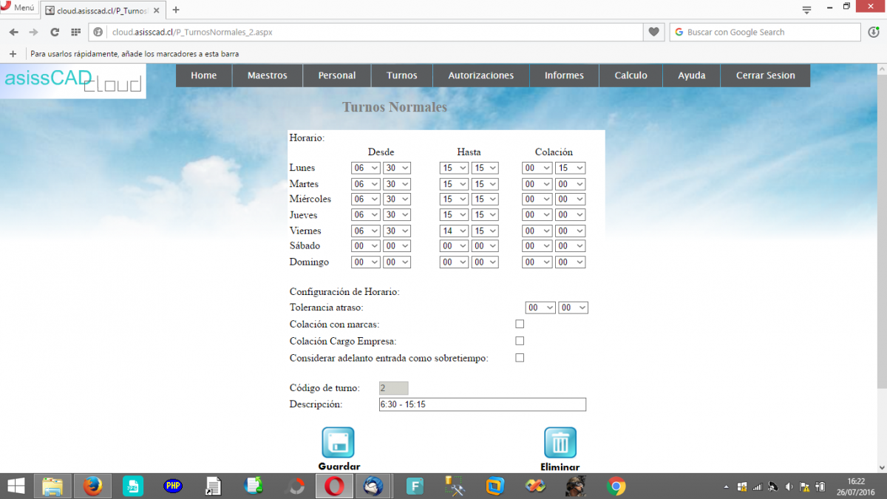Expand Domingo Colación hour dropdown
Viewport: 887px width, 499px height.
[537, 262]
